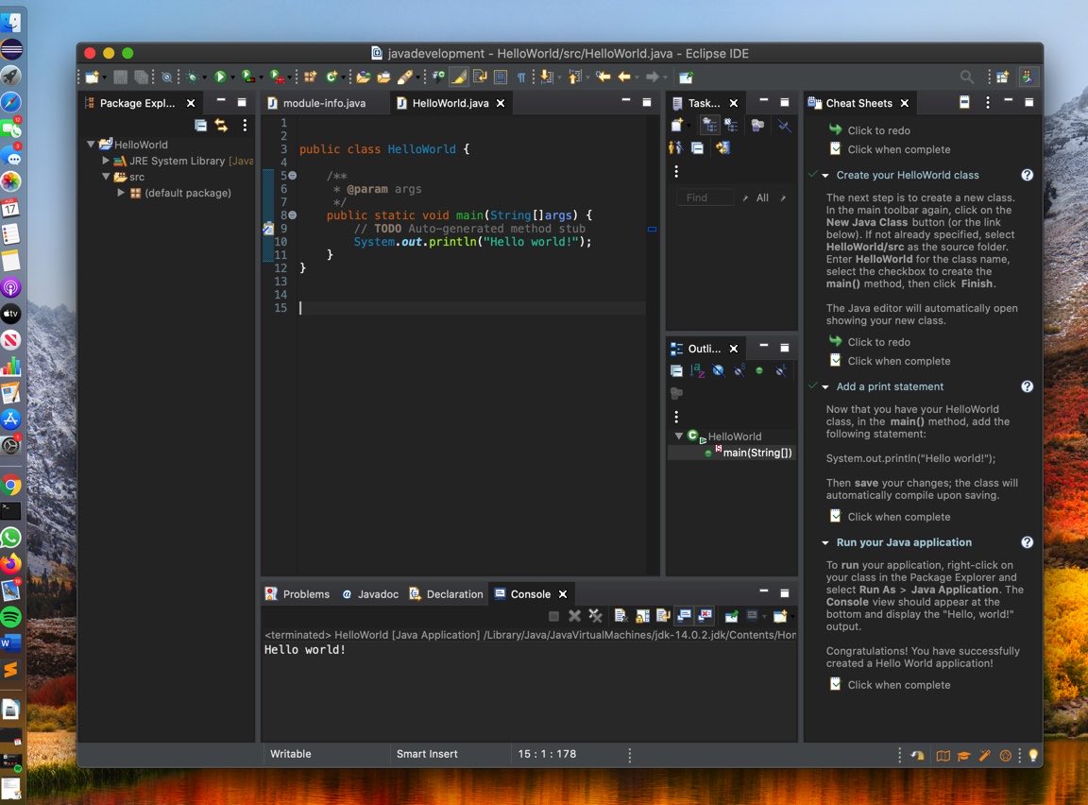Click the Back navigation yellow arrow

tap(624, 77)
